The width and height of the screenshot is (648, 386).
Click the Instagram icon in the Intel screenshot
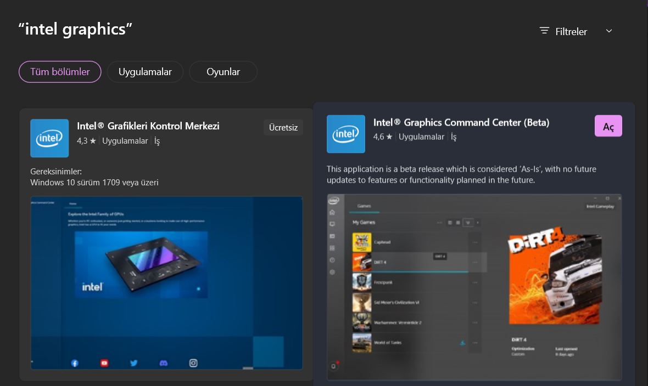point(193,364)
